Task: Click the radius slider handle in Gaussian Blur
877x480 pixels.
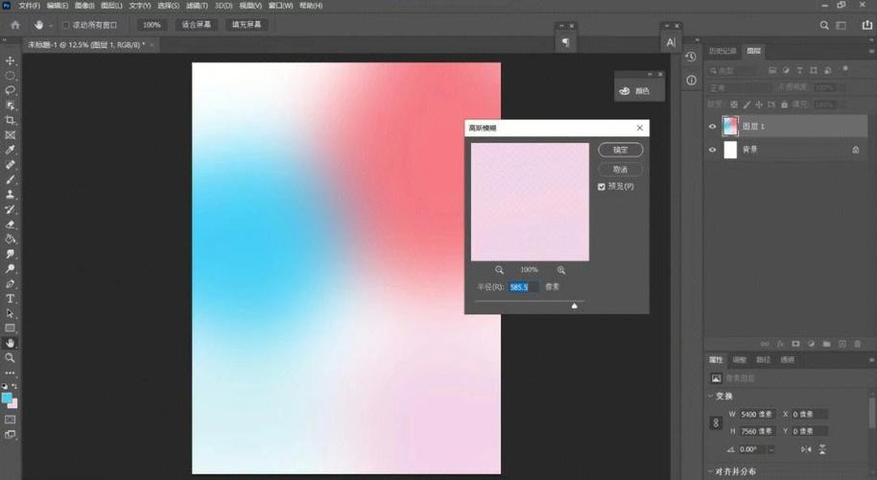Action: (575, 305)
